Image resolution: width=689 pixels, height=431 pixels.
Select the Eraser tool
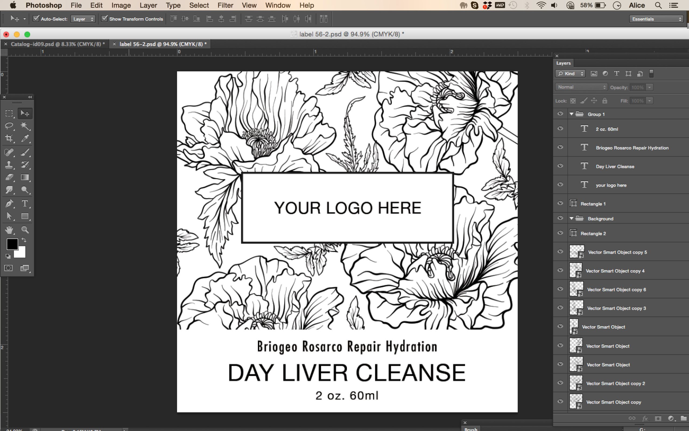pos(9,177)
